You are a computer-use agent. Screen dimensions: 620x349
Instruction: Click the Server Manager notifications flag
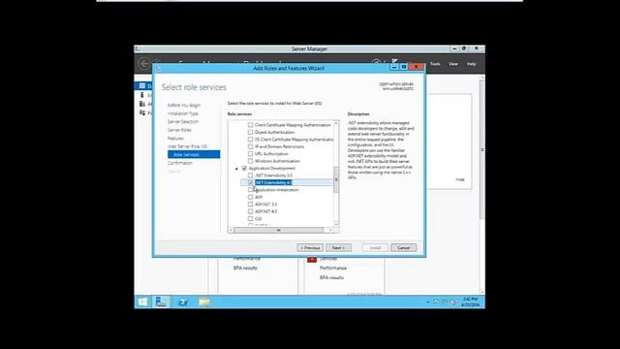[x=394, y=61]
